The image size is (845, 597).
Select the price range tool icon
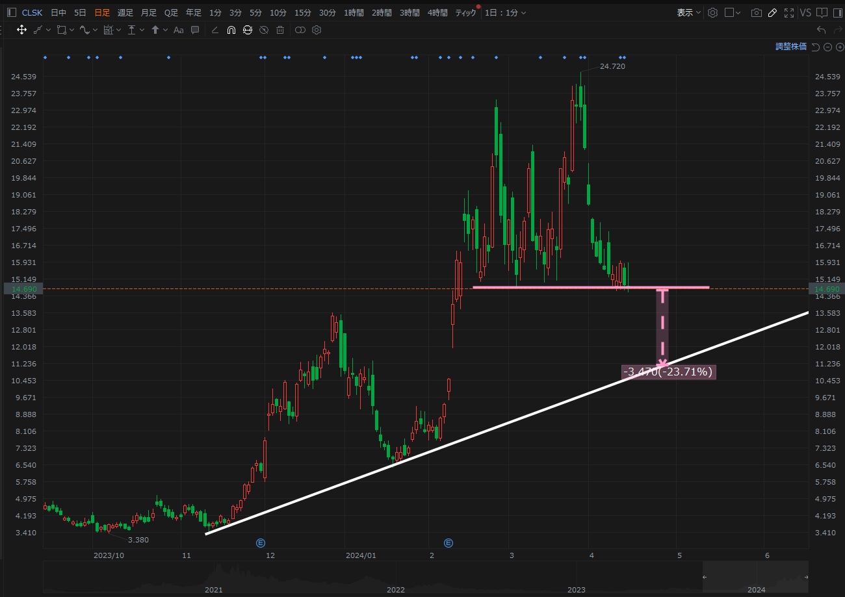[132, 30]
